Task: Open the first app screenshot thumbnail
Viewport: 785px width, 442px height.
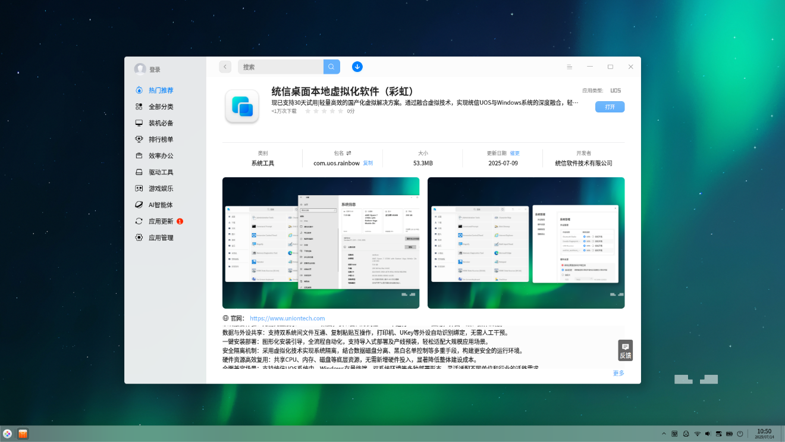Action: [321, 243]
